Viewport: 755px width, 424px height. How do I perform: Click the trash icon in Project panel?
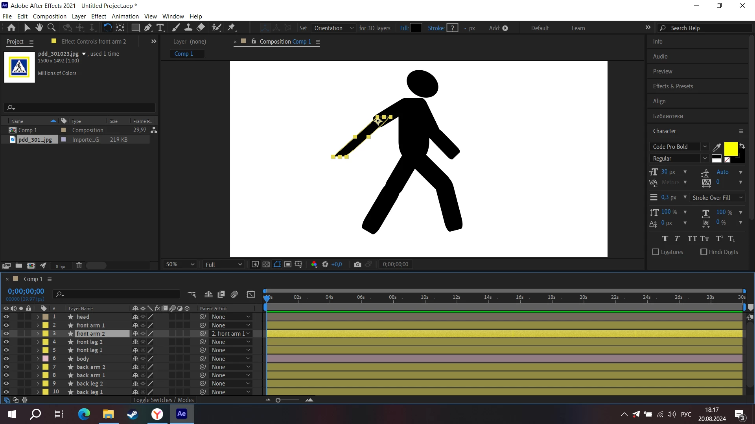click(79, 266)
